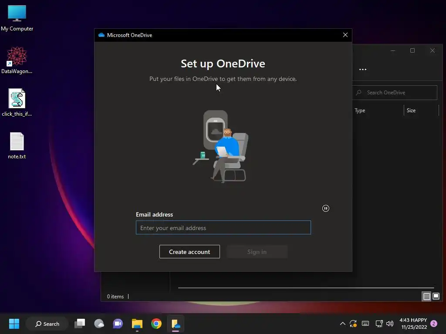Click the Set up OneDrive heading
Viewport: 446px width, 334px height.
pos(223,63)
